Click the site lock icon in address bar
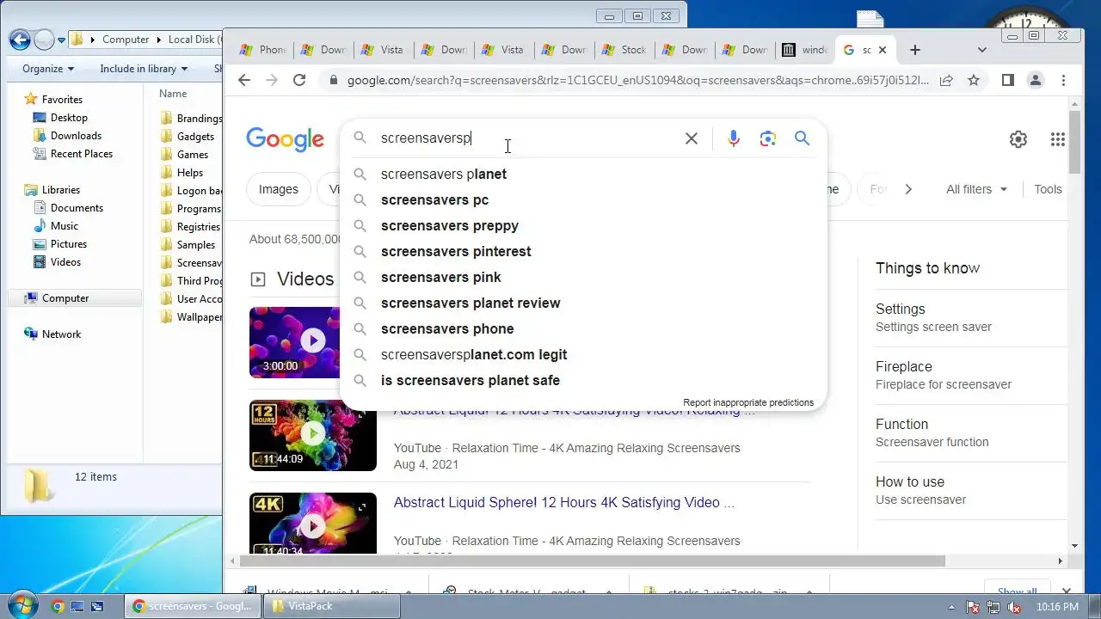The image size is (1101, 619). click(333, 80)
